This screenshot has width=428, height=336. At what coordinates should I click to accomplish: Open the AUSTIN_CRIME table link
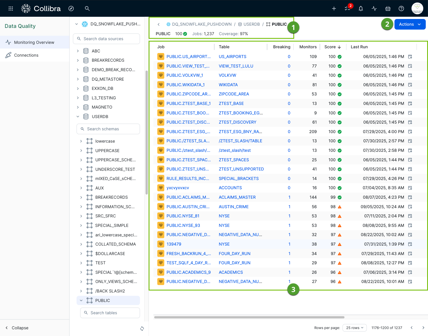pos(234,207)
